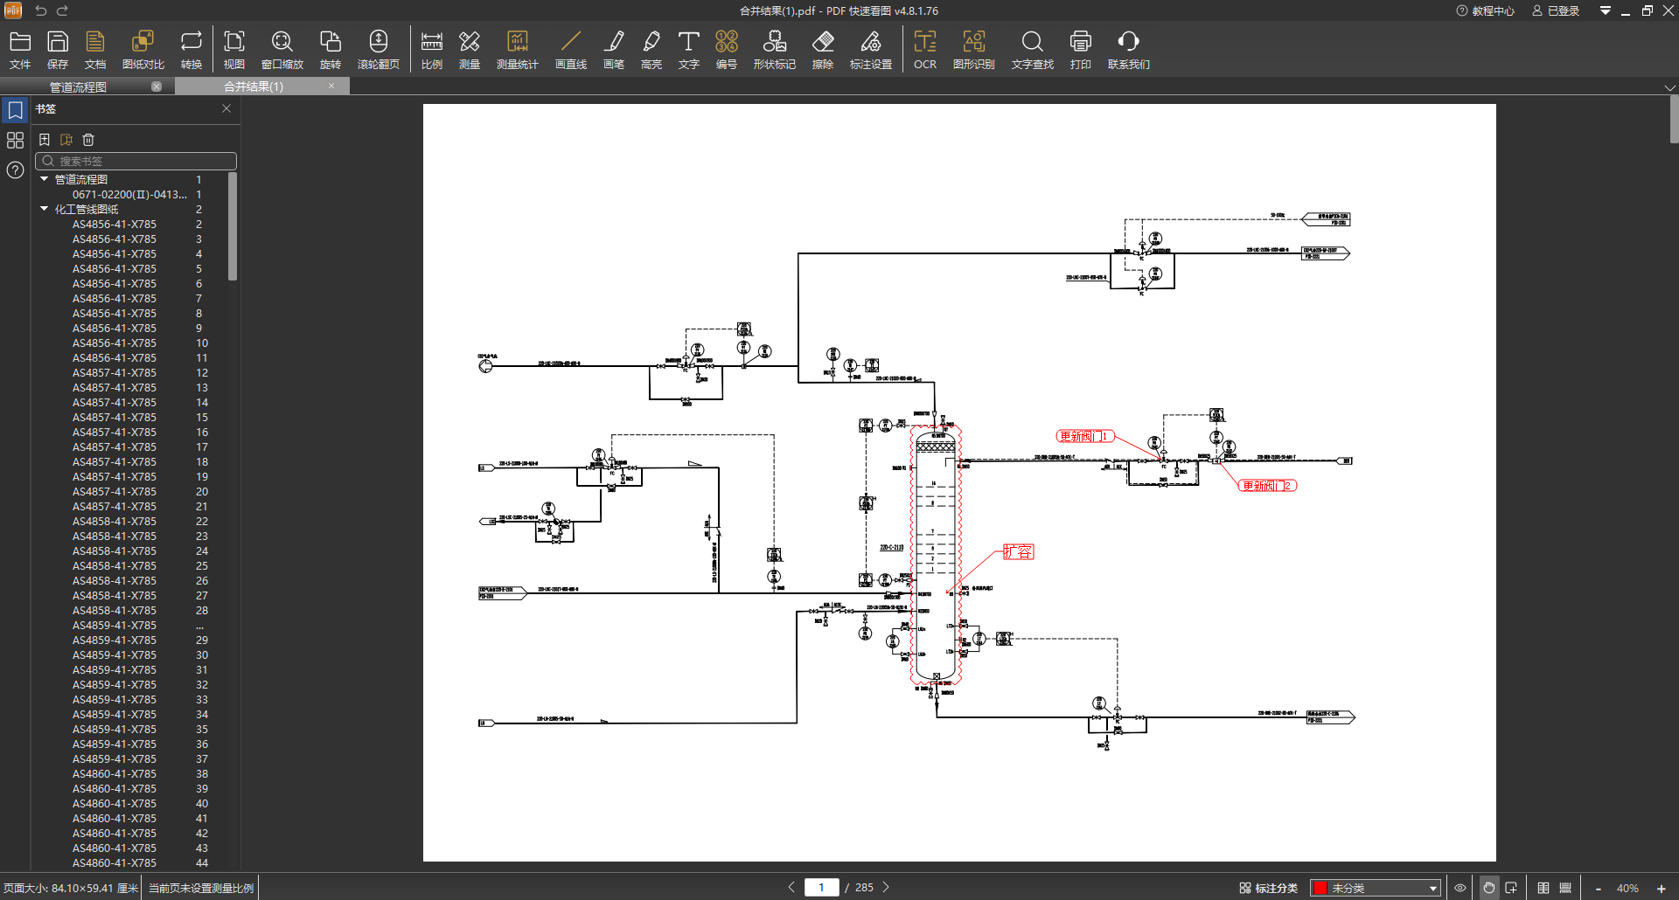Viewport: 1679px width, 900px height.
Task: Open the thumbnails grid panel in sidebar
Action: 15,140
